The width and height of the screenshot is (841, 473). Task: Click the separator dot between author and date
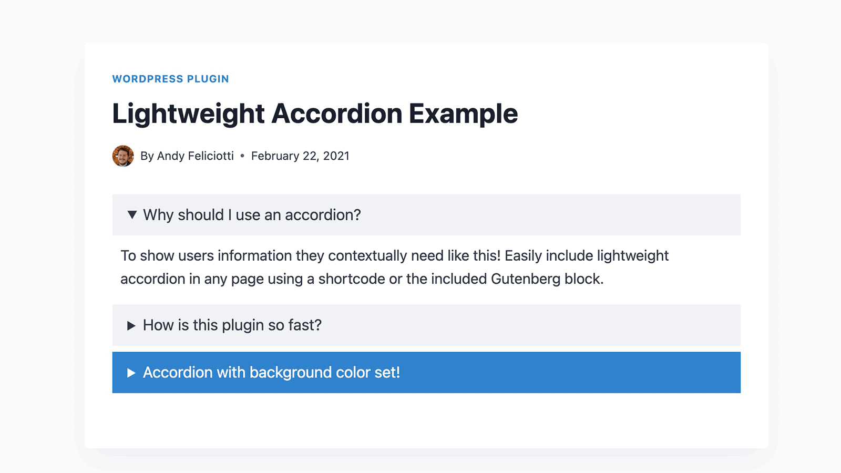pos(242,156)
